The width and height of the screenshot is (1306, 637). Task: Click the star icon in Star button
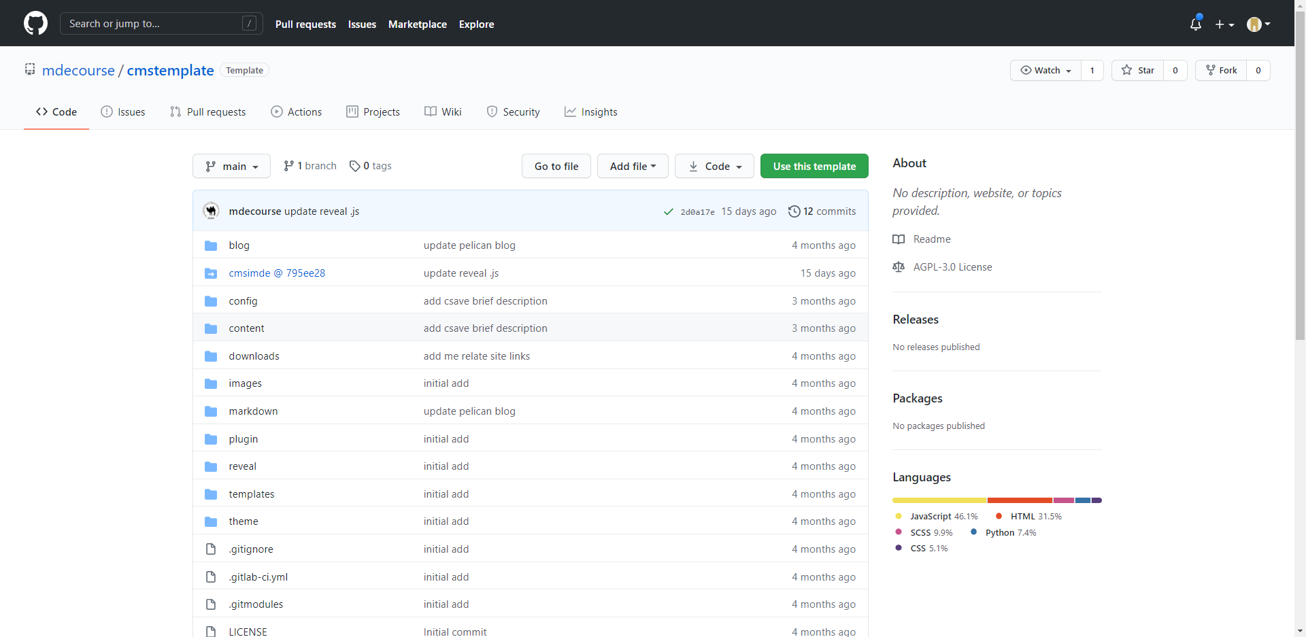pyautogui.click(x=1127, y=70)
